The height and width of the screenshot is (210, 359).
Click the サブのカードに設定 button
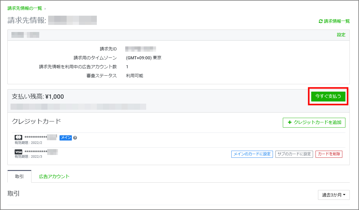pos(294,154)
